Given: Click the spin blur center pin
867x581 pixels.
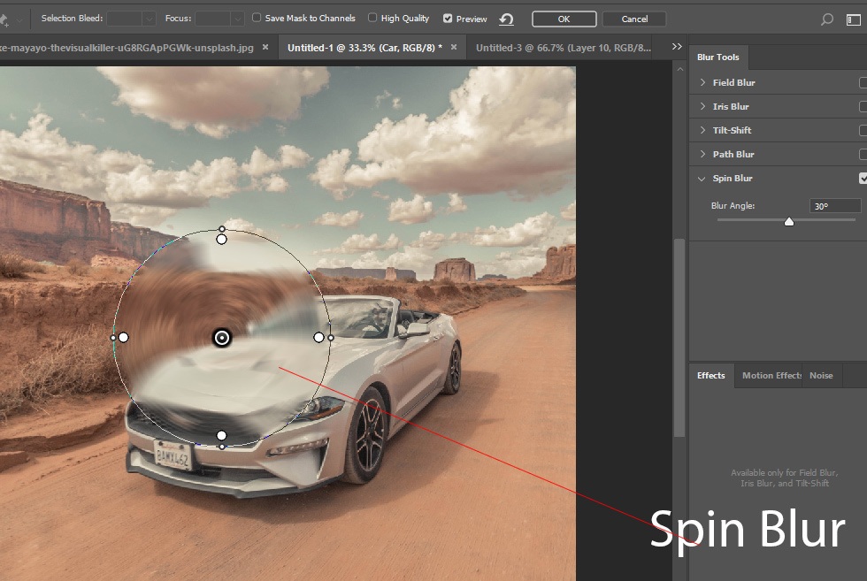Looking at the screenshot, I should pos(222,338).
